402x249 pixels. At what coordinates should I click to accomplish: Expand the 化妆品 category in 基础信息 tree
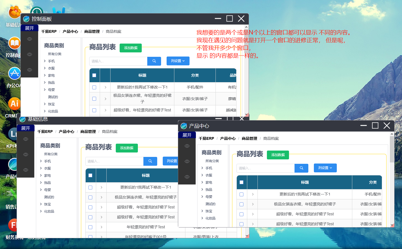[x=41, y=211]
